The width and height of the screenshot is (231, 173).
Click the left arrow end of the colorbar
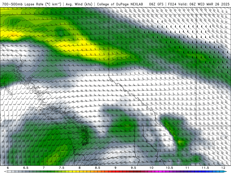(5, 172)
